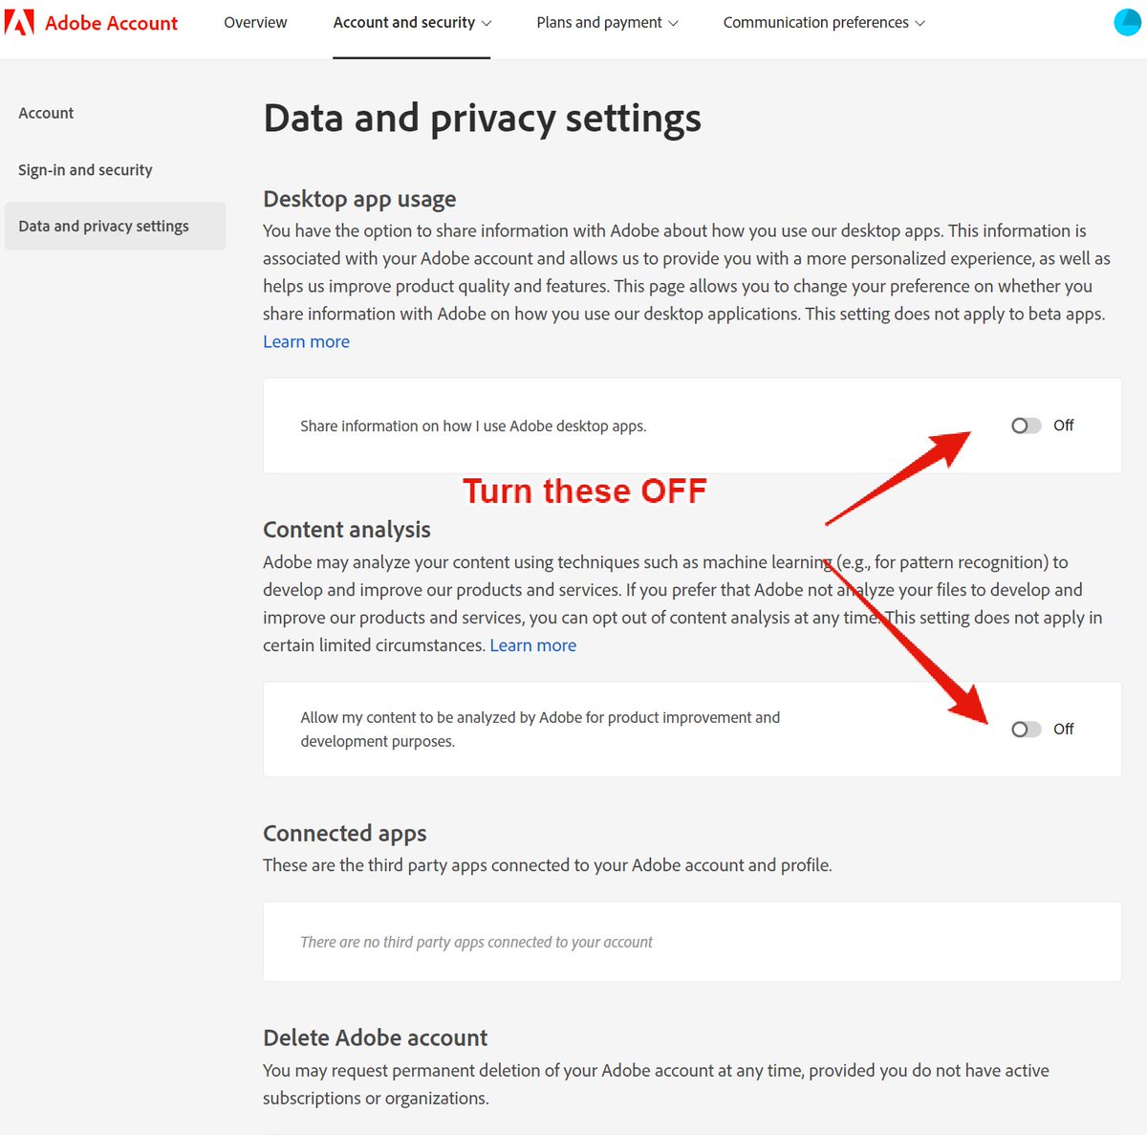Click 'Allow my content to be analyzed' text
Image resolution: width=1147 pixels, height=1135 pixels.
[540, 729]
